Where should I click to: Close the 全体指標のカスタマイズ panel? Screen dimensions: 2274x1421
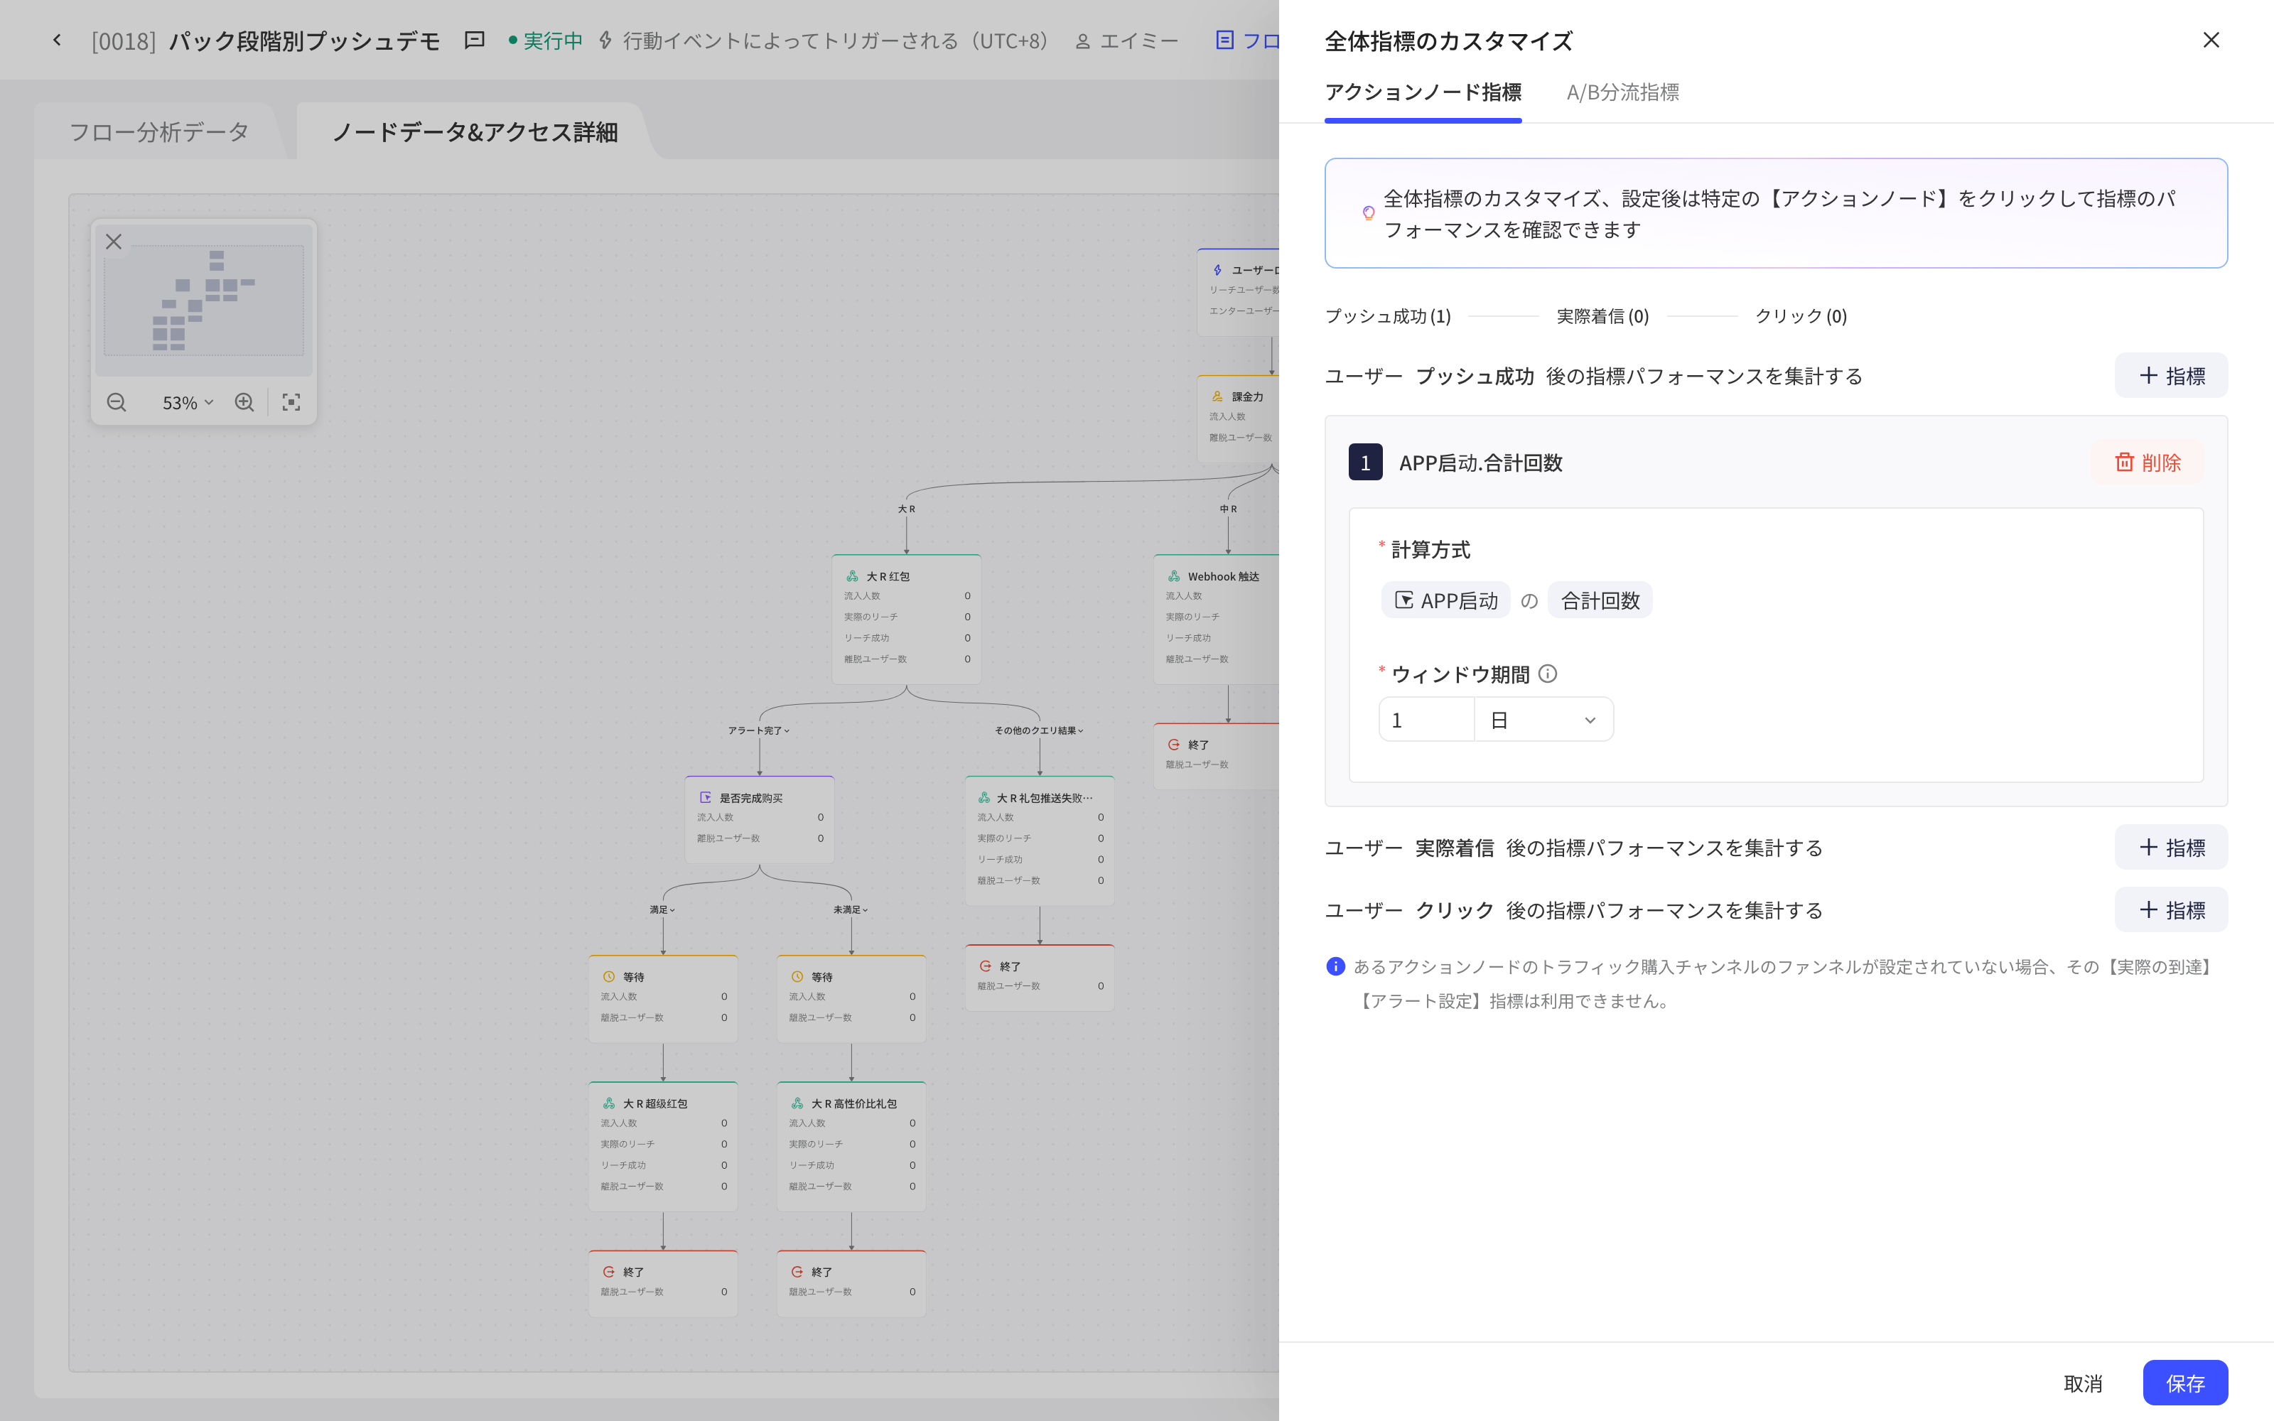click(x=2210, y=40)
